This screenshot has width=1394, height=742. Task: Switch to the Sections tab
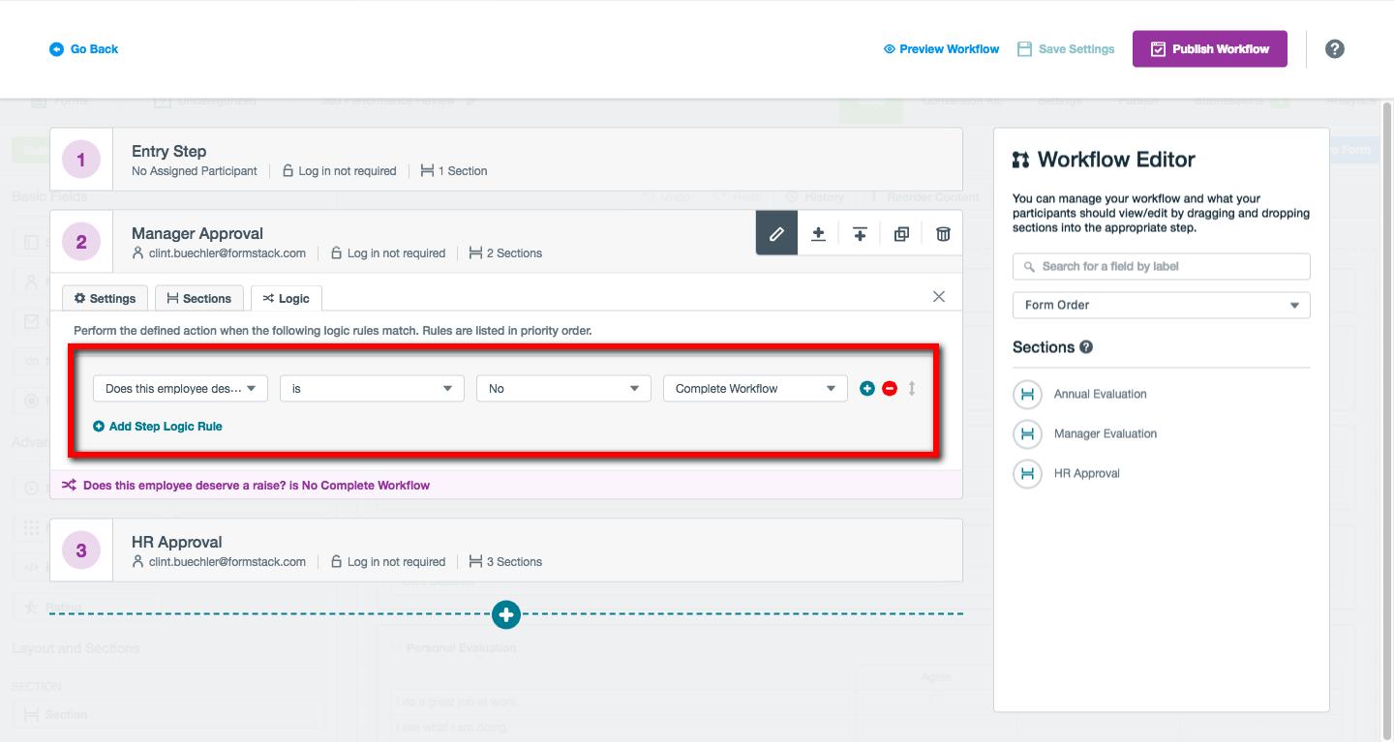tap(198, 298)
